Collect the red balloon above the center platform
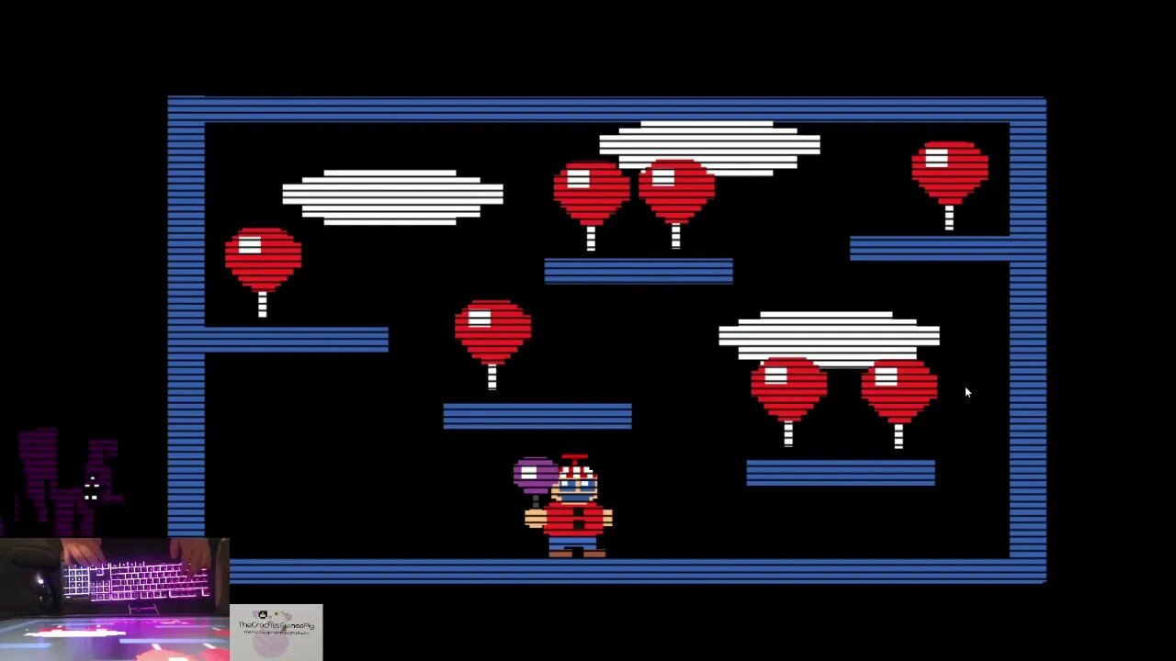 [492, 344]
